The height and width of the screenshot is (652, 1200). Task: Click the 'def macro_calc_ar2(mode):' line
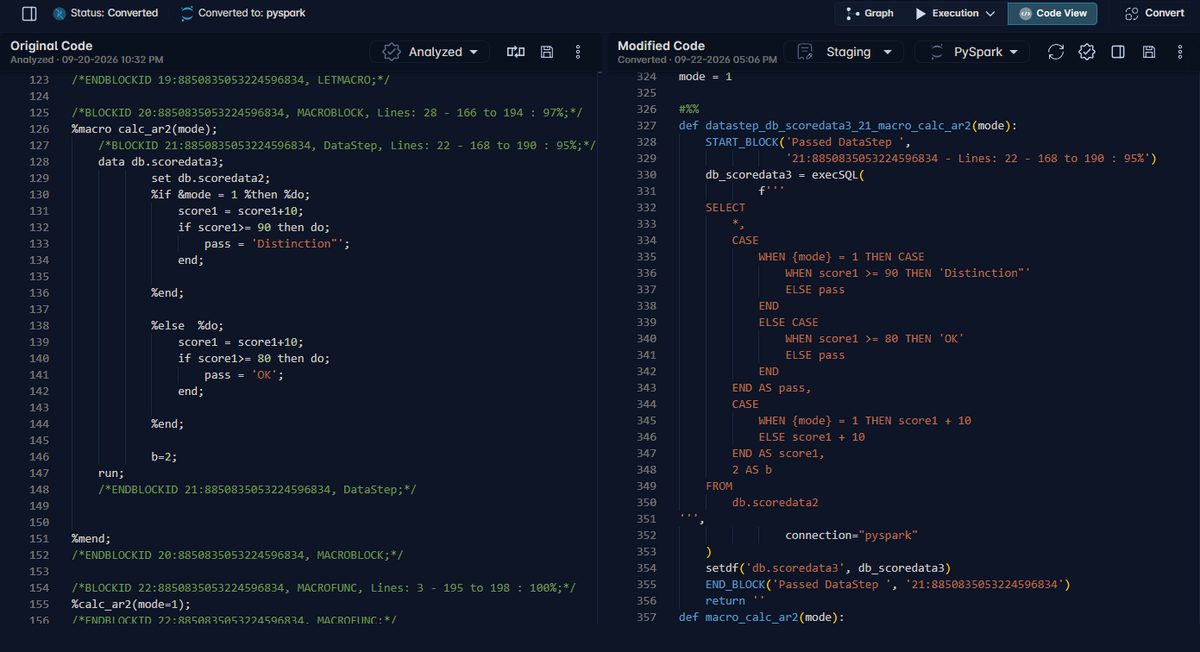[761, 618]
